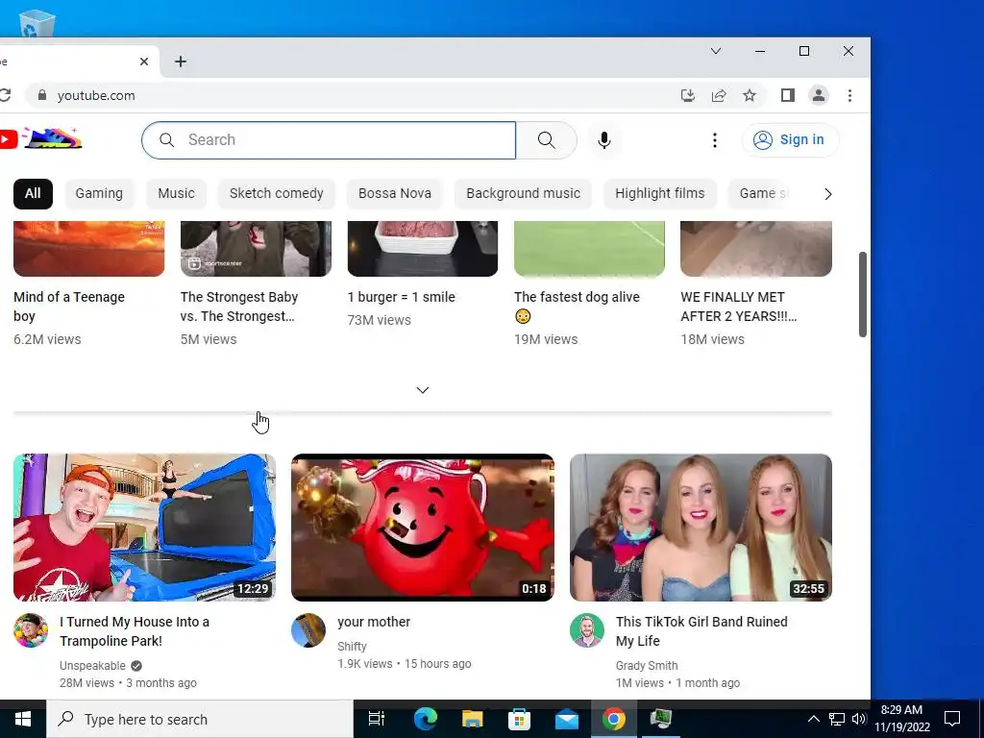Viewport: 984px width, 738px height.
Task: Open the Windows Start menu
Action: tap(23, 719)
